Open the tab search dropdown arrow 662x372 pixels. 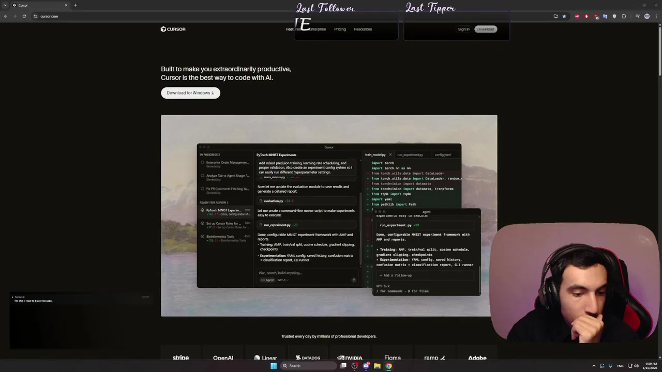point(5,5)
